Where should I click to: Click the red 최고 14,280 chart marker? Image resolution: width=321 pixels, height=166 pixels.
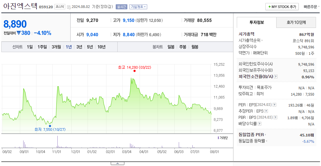coord(135,71)
